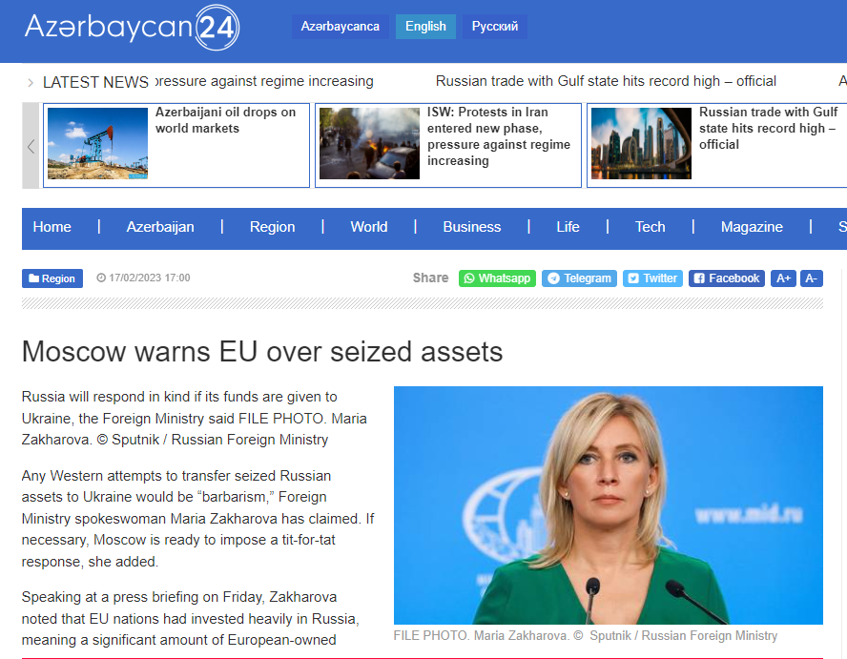This screenshot has height=659, width=847.
Task: Read card 'Russian trade with Gulf state hits record high'
Action: (x=768, y=128)
